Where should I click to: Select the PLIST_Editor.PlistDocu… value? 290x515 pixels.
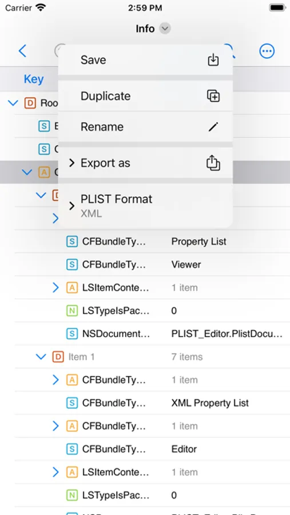click(227, 334)
